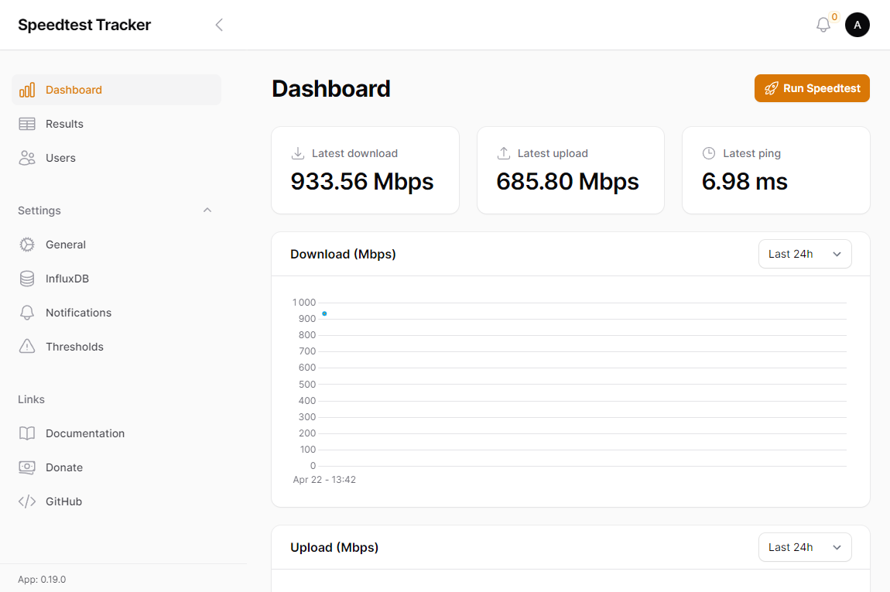
Task: Open the Users page
Action: click(x=60, y=158)
